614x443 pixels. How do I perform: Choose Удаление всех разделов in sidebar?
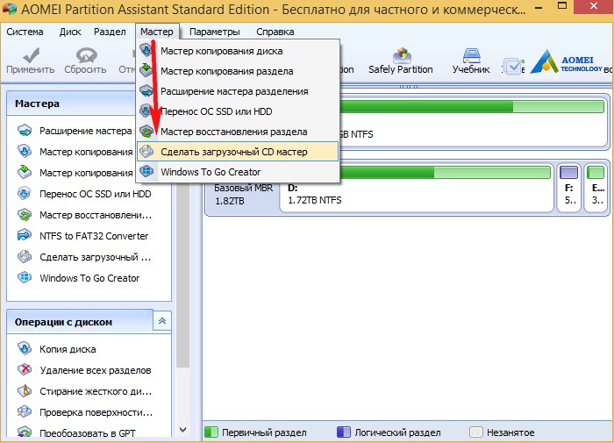tap(95, 370)
